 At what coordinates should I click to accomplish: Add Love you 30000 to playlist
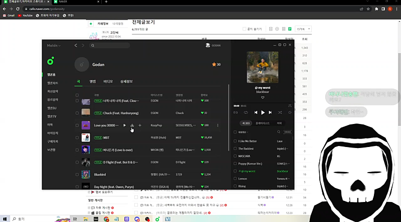click(140, 125)
